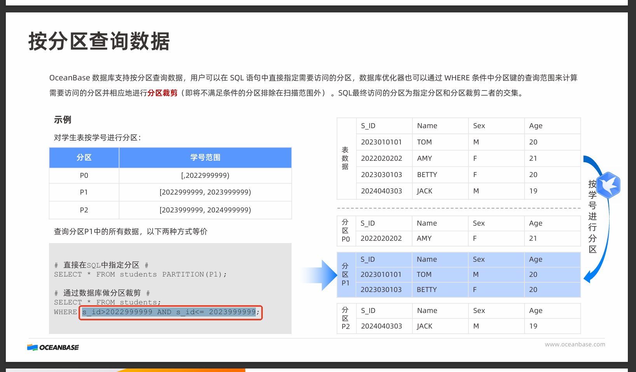Click the vertical 按学号进行分区 label

click(x=592, y=216)
